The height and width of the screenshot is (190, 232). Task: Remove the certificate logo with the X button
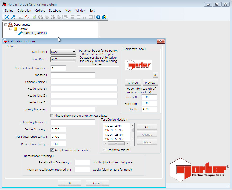tap(155, 75)
